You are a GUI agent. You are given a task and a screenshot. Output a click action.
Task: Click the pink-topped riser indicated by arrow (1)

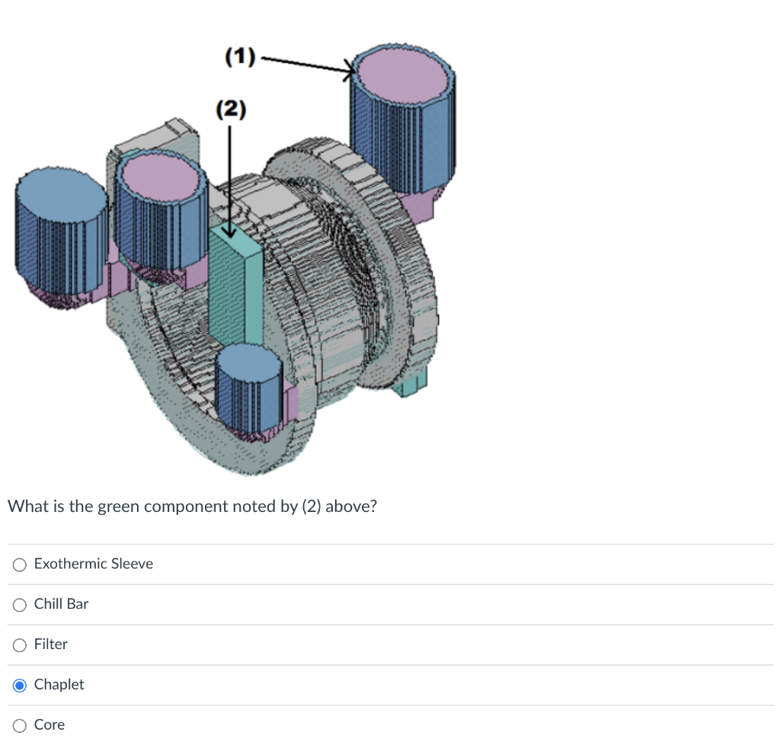coord(403,120)
